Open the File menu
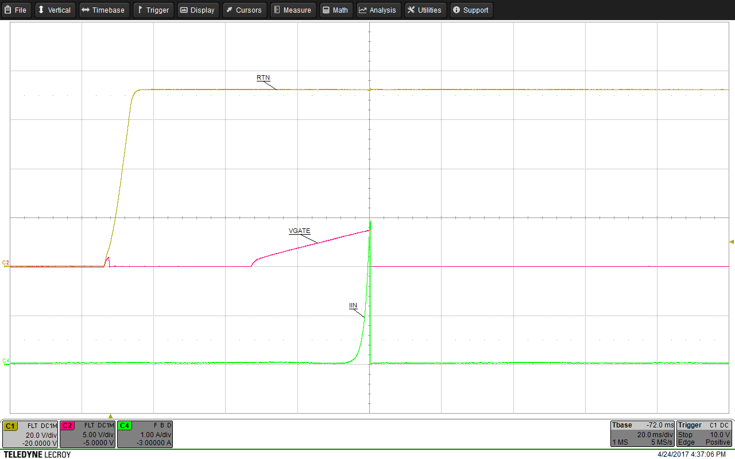Screen dimensions: 735x459 click(x=16, y=10)
